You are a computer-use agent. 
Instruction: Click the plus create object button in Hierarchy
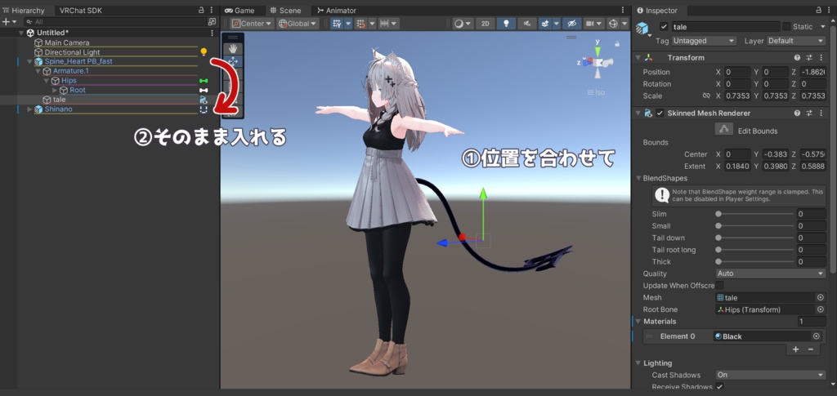click(6, 22)
